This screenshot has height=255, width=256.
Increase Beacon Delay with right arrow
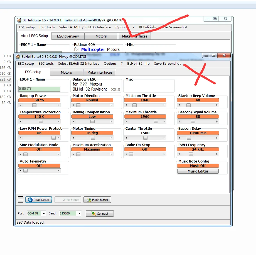pyautogui.click(x=217, y=138)
